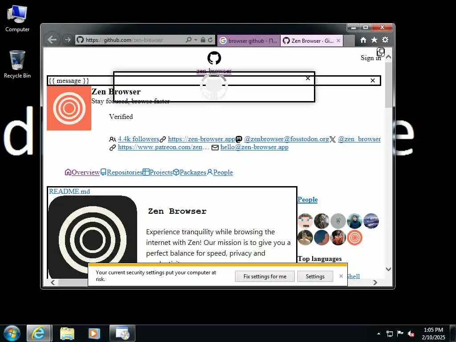This screenshot has width=456, height=342.
Task: Click the muted volume speaker tray icon
Action: tap(411, 334)
